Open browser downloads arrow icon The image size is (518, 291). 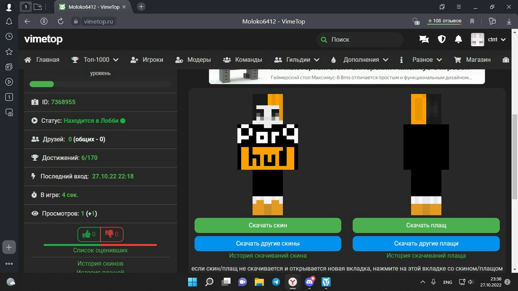click(509, 21)
